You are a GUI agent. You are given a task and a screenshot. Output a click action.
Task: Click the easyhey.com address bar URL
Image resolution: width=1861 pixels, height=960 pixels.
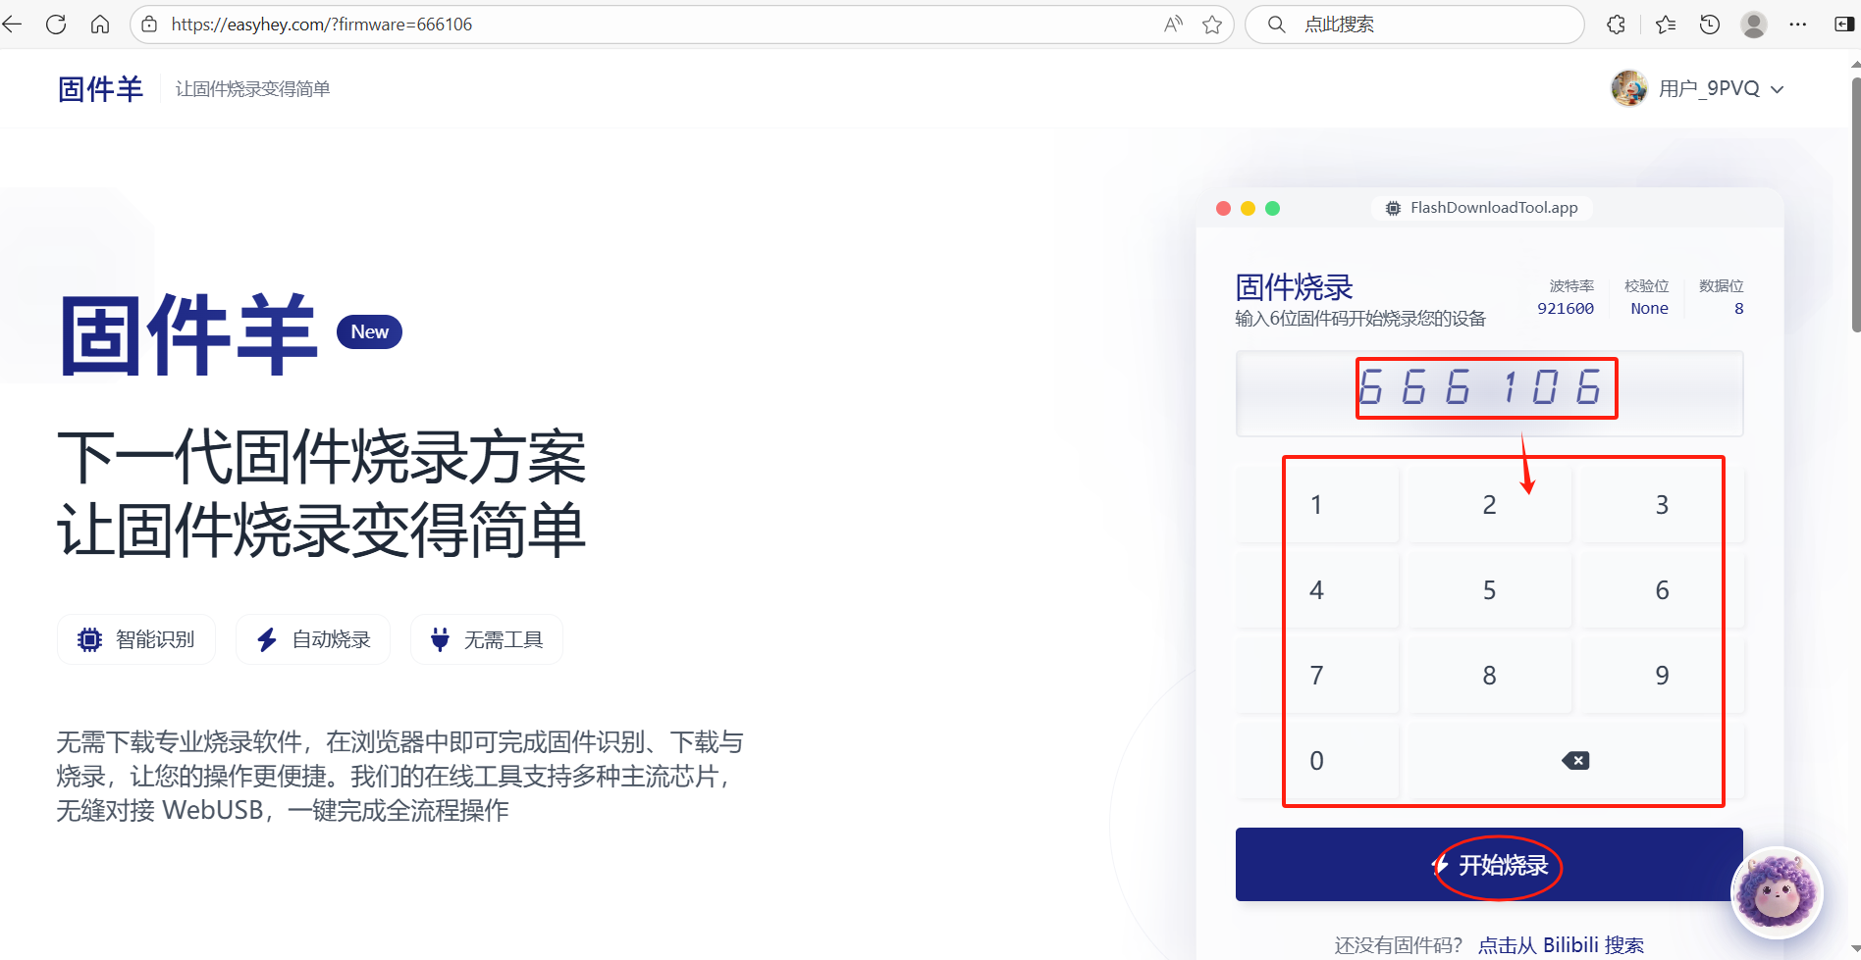click(322, 25)
